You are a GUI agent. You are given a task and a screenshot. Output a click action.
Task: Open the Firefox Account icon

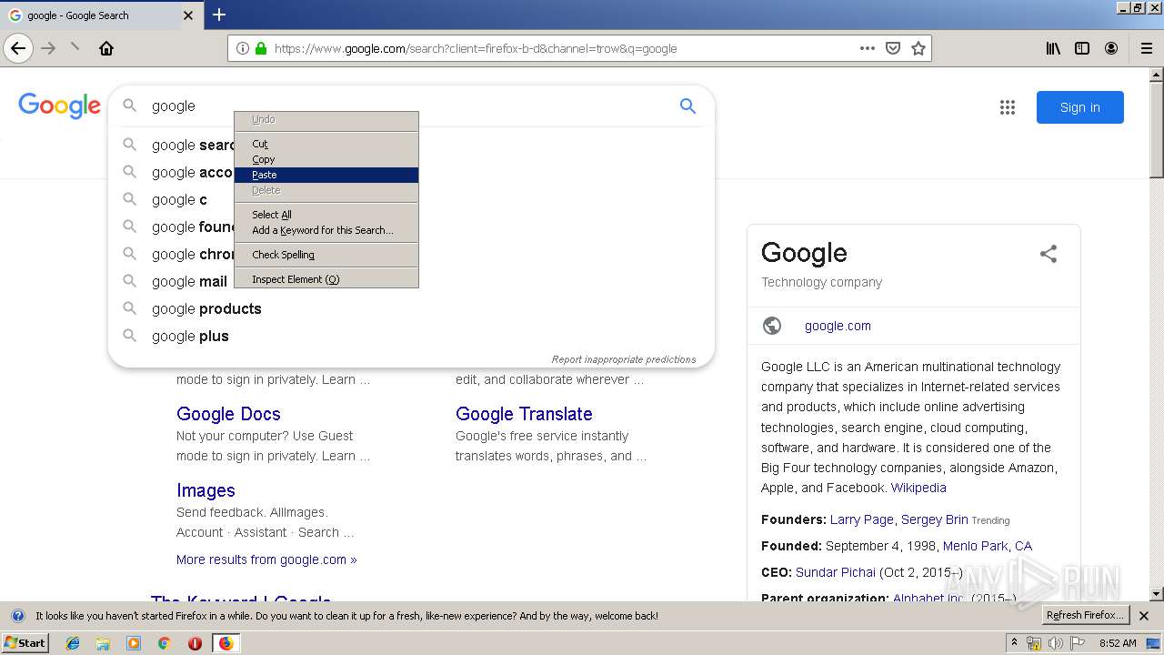pyautogui.click(x=1111, y=48)
